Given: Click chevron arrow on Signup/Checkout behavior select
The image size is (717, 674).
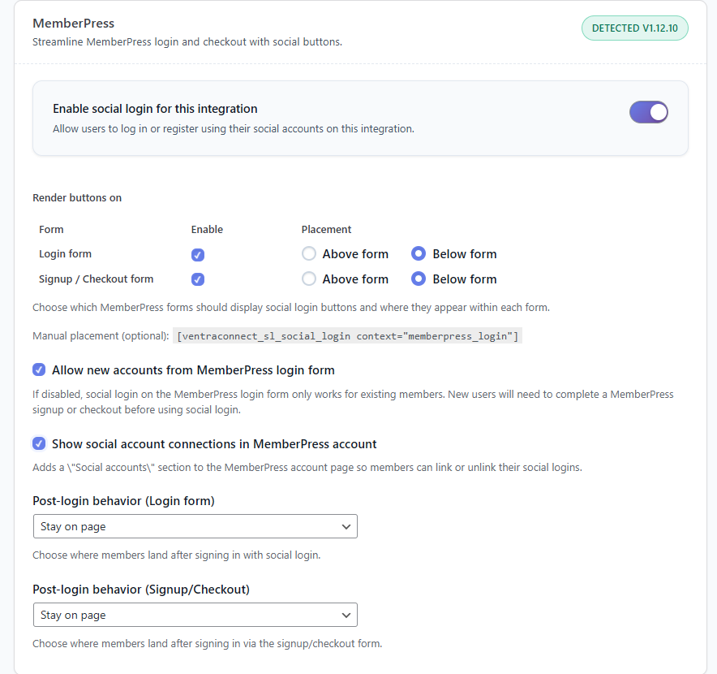Looking at the screenshot, I should pos(346,615).
